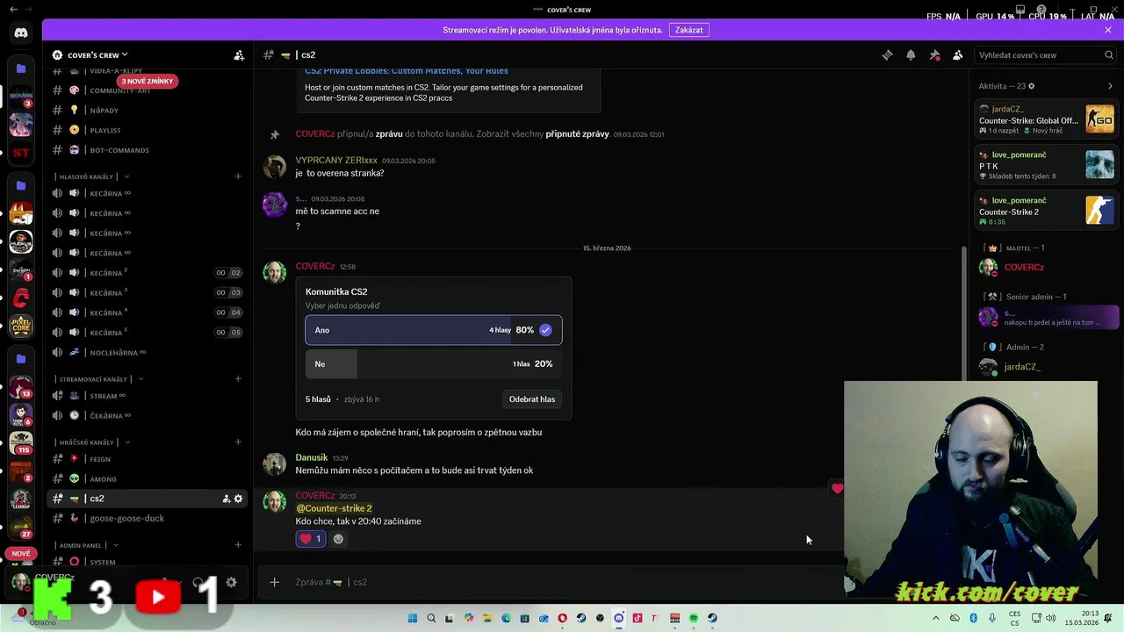Open Discord direct messages home icon
The height and width of the screenshot is (632, 1124).
point(21,32)
